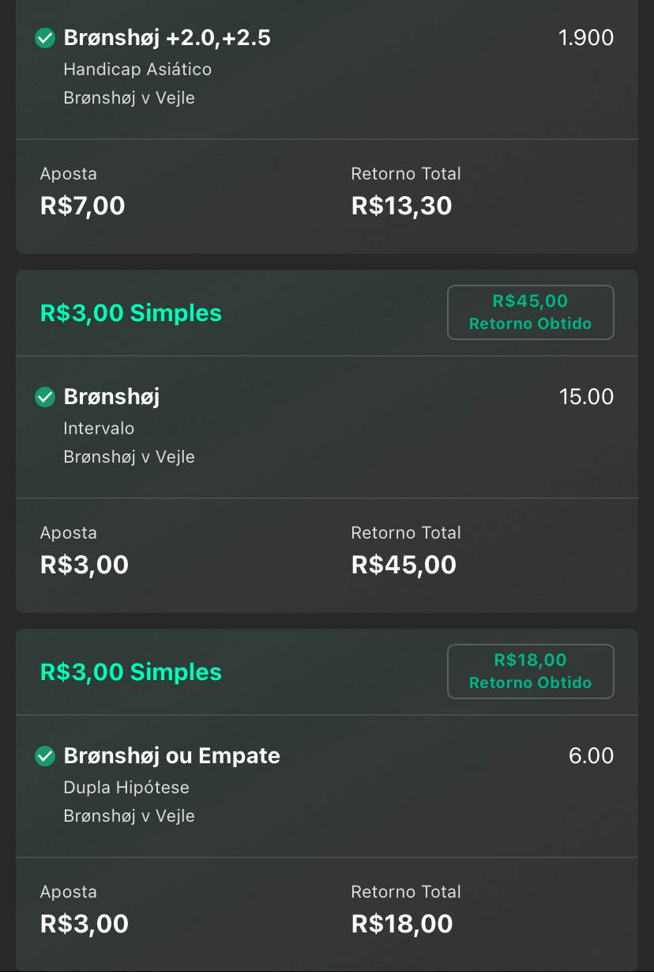Image resolution: width=654 pixels, height=972 pixels.
Task: Tap the R$45,00 Retorno Obtido badge
Action: click(531, 312)
